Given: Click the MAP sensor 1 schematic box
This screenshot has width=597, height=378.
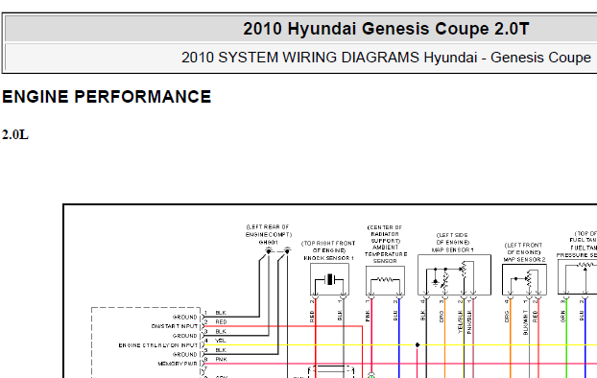Looking at the screenshot, I should coord(454,274).
